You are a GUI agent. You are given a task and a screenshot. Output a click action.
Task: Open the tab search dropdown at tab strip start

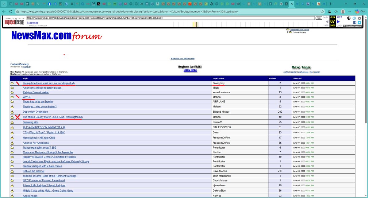tap(3, 4)
